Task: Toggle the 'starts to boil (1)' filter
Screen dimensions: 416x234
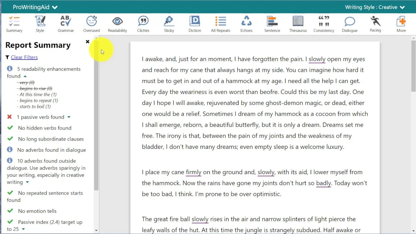Action: tap(34, 107)
